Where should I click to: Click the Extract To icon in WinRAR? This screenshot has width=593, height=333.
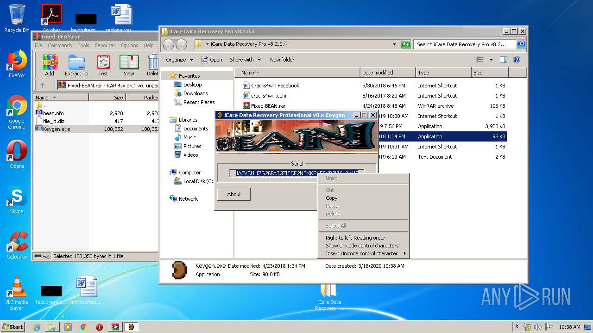76,65
